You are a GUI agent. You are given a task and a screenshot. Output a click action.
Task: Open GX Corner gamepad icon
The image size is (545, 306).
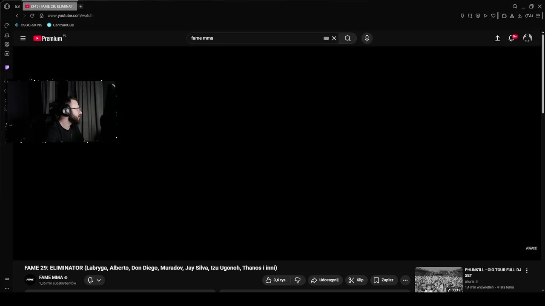pos(17,6)
